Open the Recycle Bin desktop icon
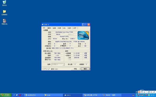The width and height of the screenshot is (156, 97). click(4, 3)
